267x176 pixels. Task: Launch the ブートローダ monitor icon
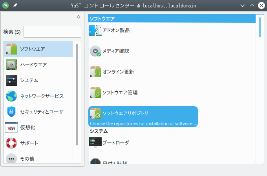pyautogui.click(x=95, y=143)
